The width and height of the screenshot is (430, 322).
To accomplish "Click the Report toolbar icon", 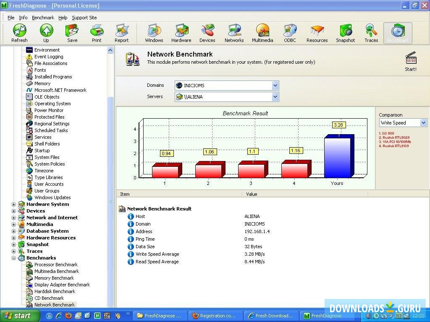I will pos(122,33).
